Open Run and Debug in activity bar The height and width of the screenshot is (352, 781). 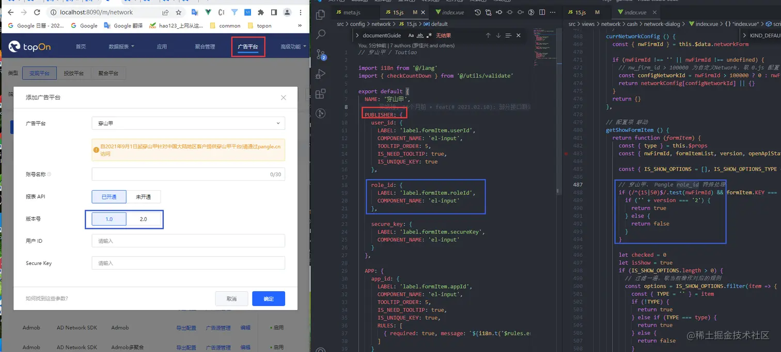click(321, 74)
